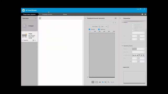This screenshot has width=168, height=94.
Task: Choose the third horizontal alignment icon
Action: click(x=137, y=55)
